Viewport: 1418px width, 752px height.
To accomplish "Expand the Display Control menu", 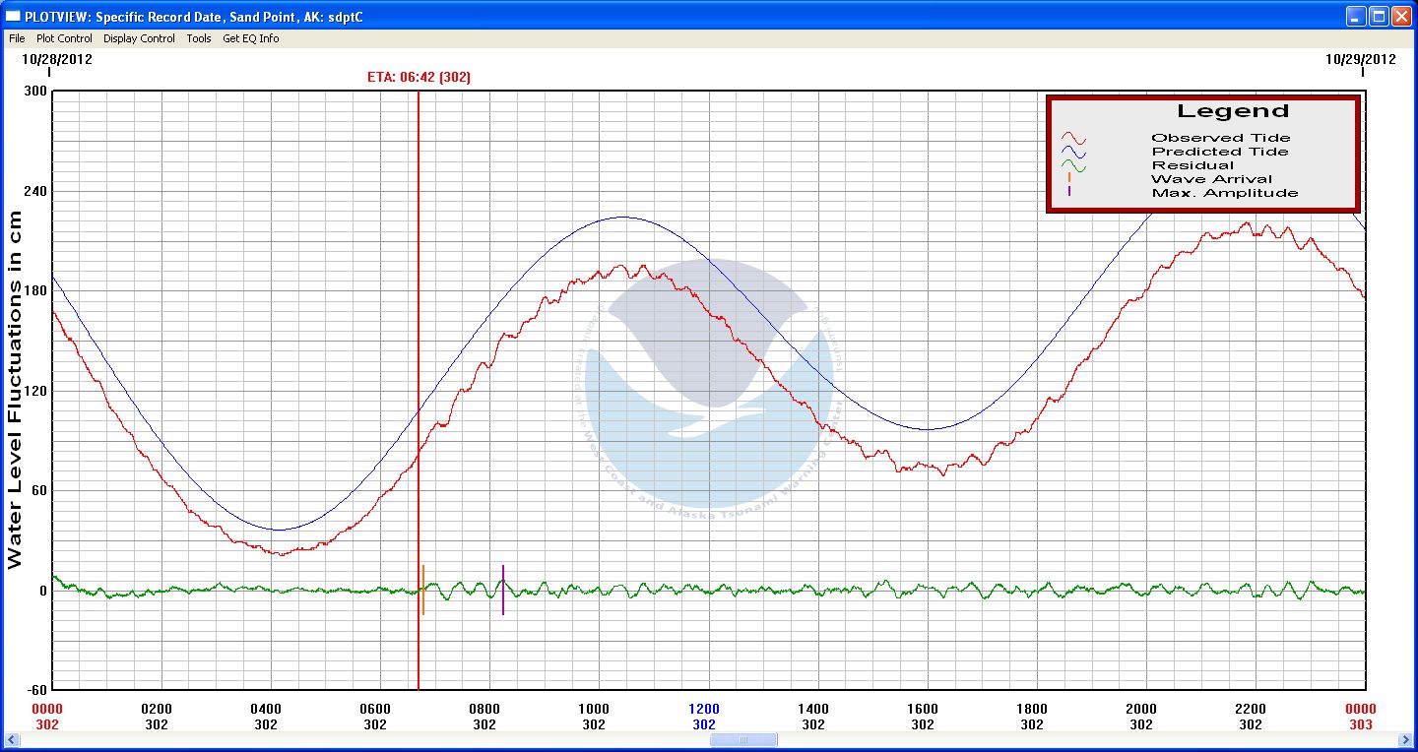I will (139, 38).
